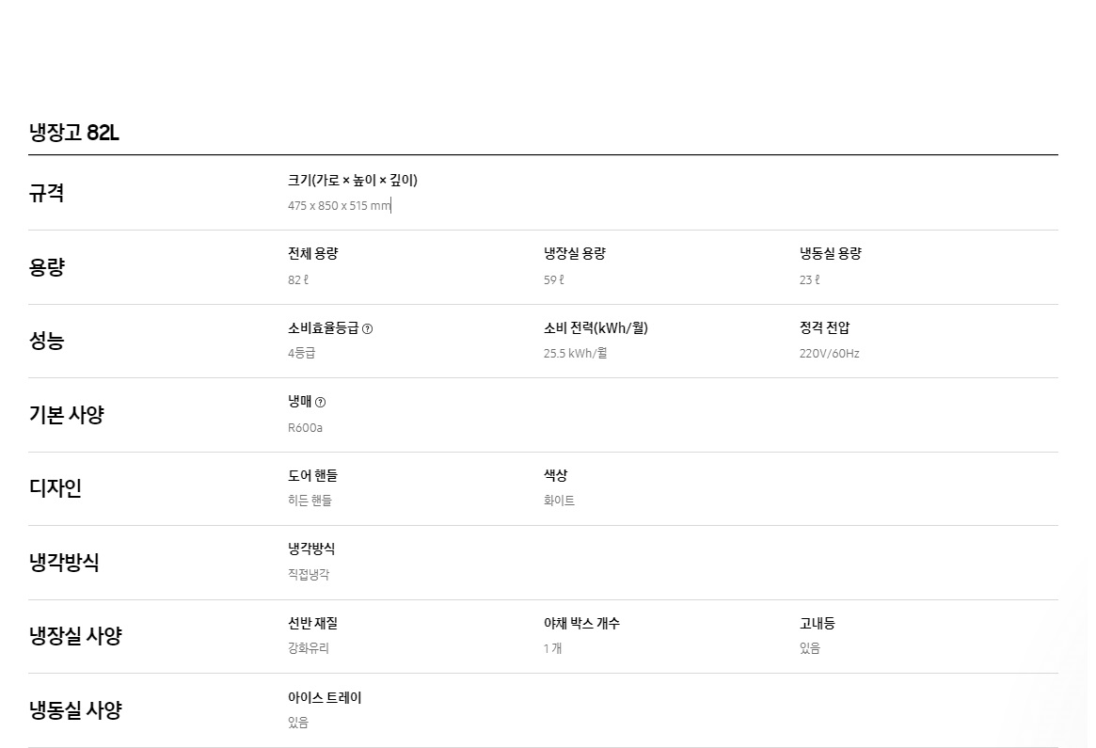Click the 선반 재질 value 강화유리
The height and width of the screenshot is (748, 1096).
click(x=309, y=648)
